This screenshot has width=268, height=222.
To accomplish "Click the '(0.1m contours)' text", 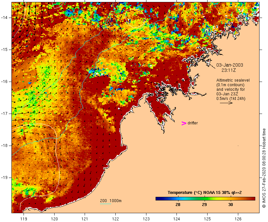I will click(230, 85).
